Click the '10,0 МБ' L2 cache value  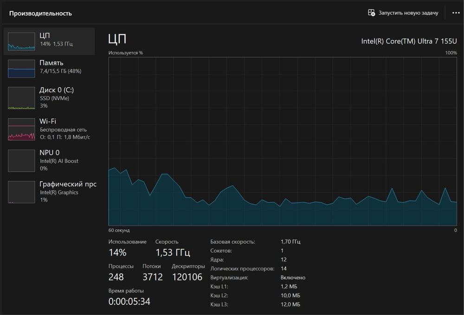(x=290, y=296)
